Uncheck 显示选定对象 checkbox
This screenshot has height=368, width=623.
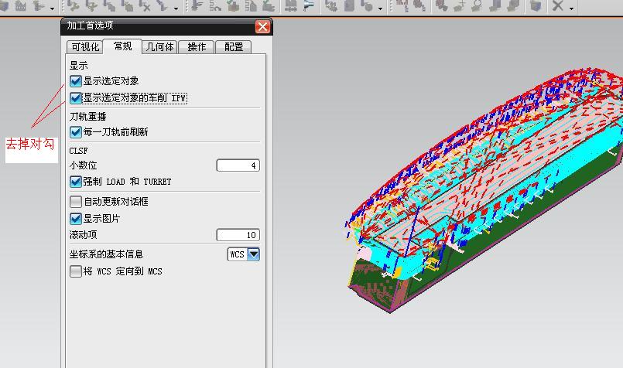[x=76, y=81]
